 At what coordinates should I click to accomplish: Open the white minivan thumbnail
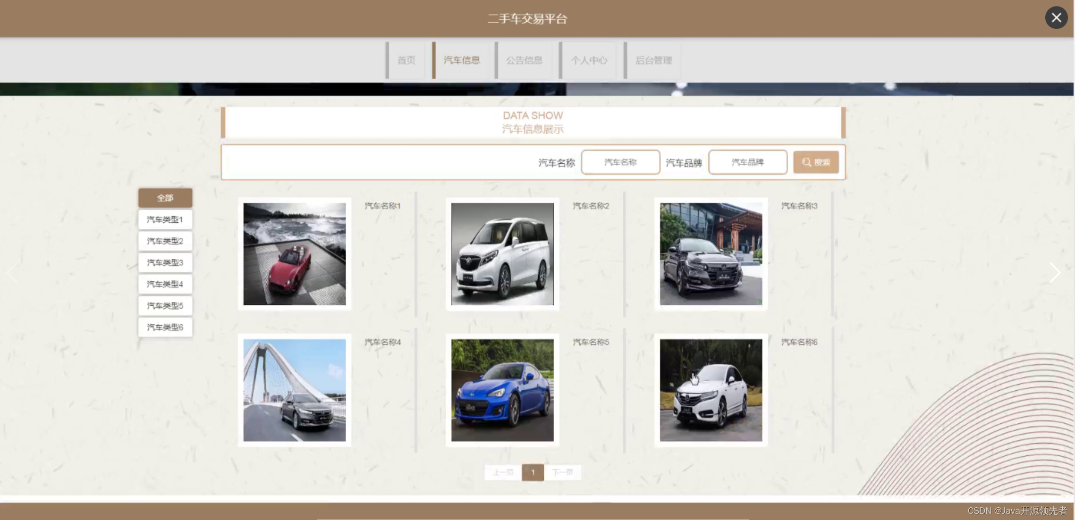(x=502, y=254)
